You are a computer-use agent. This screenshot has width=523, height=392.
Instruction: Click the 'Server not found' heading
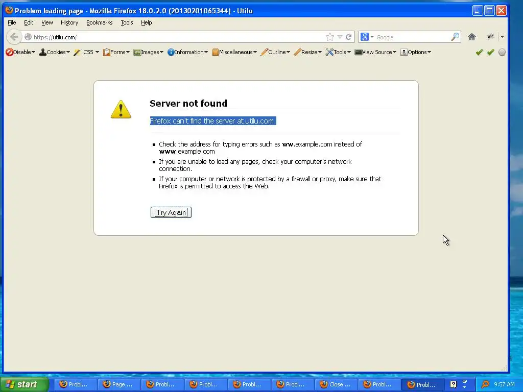pos(188,103)
